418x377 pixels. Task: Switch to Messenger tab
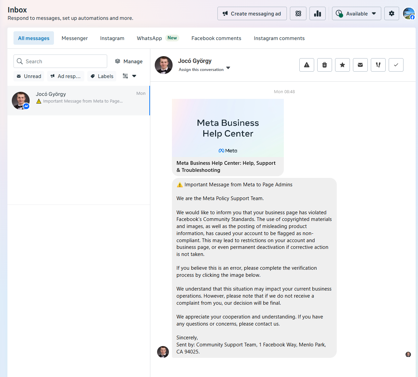[75, 38]
